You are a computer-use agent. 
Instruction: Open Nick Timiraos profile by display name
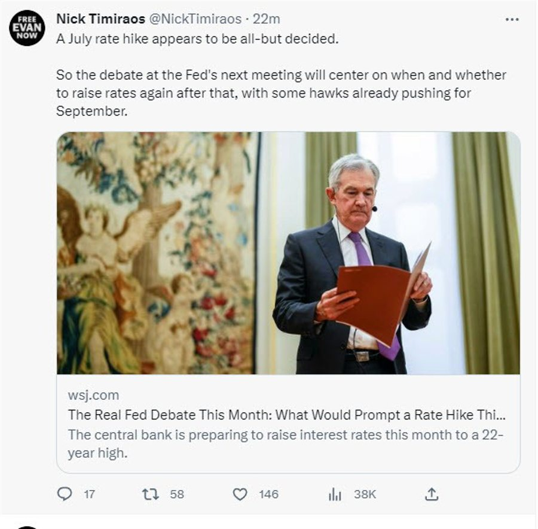click(99, 19)
